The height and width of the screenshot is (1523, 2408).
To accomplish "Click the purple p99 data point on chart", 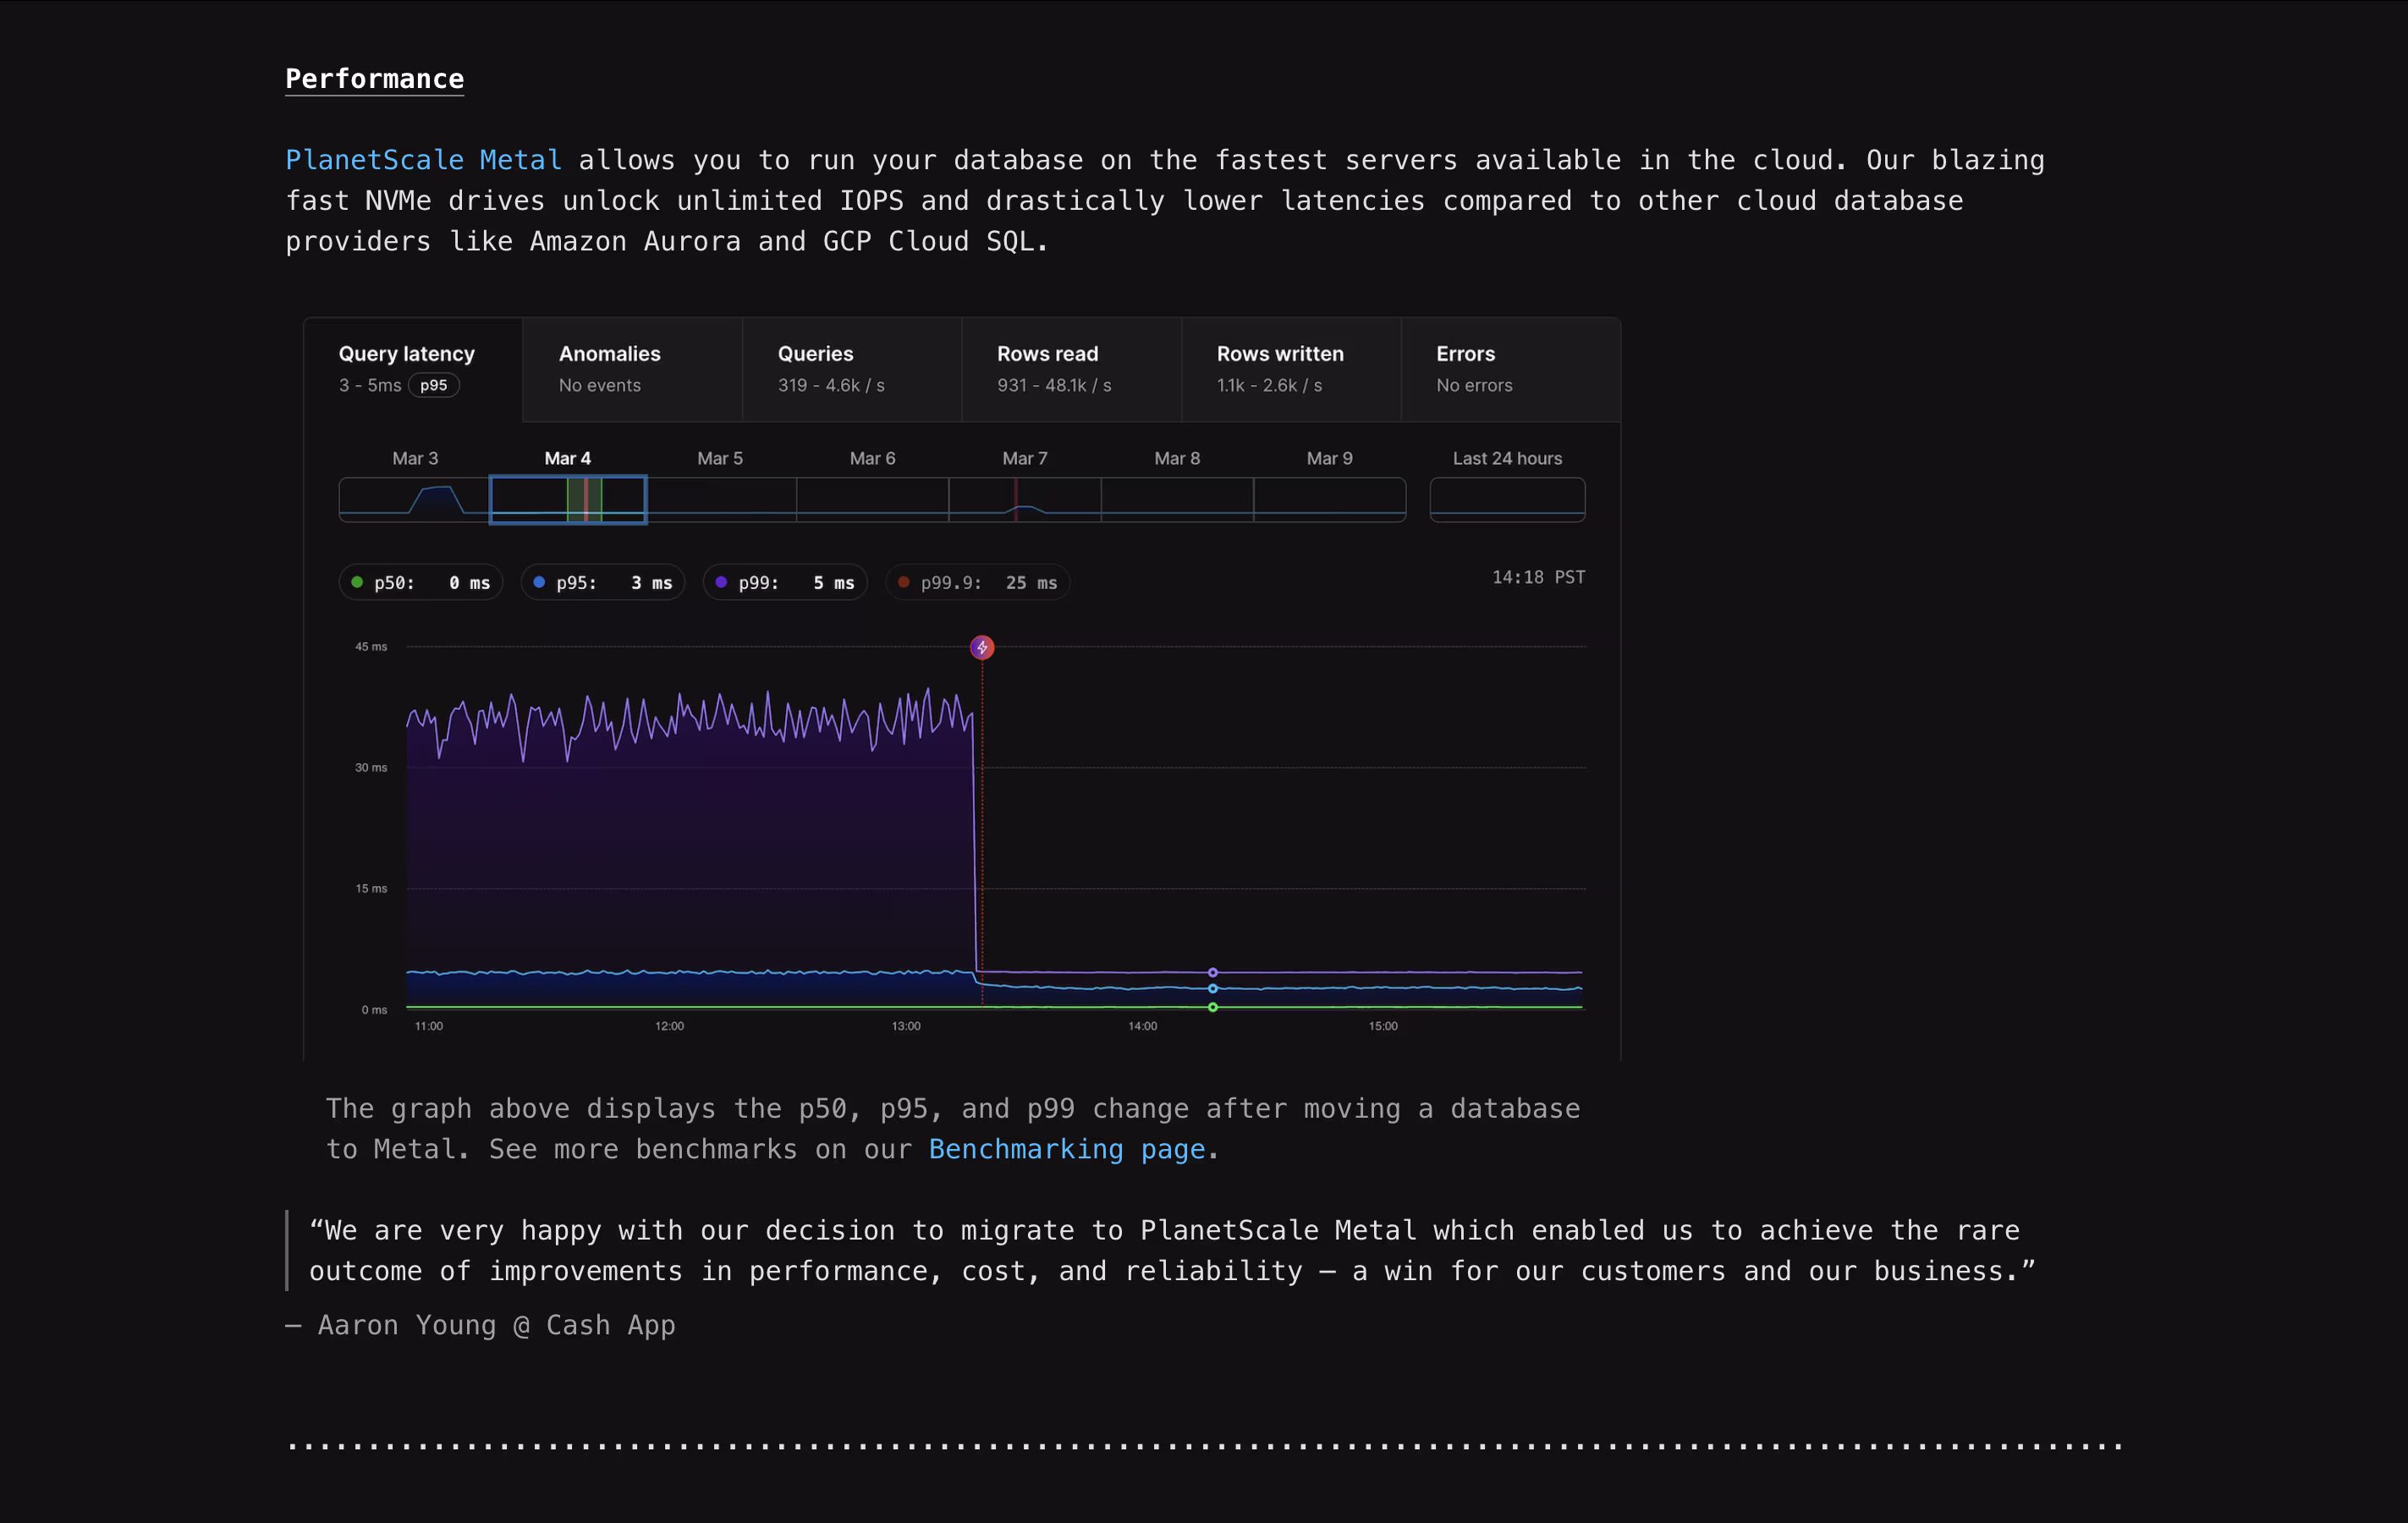I will 1212,972.
